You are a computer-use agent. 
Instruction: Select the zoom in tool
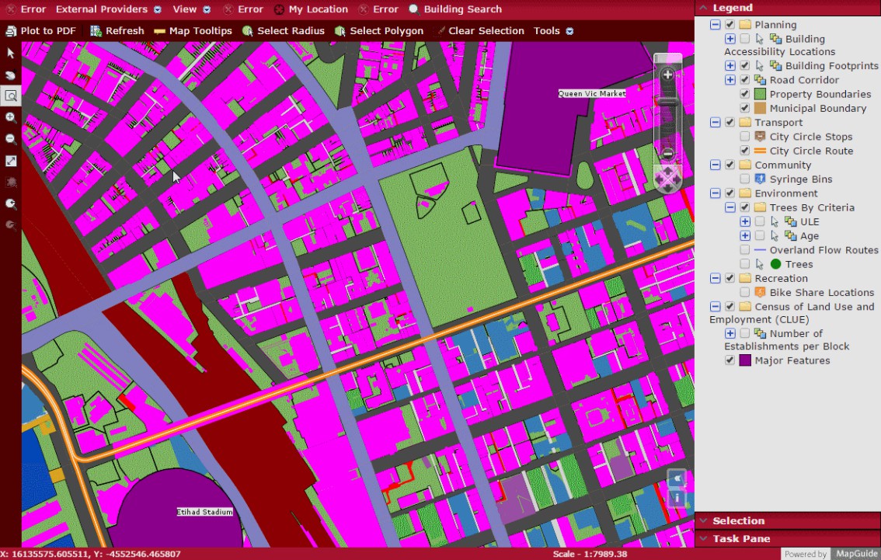click(x=10, y=117)
